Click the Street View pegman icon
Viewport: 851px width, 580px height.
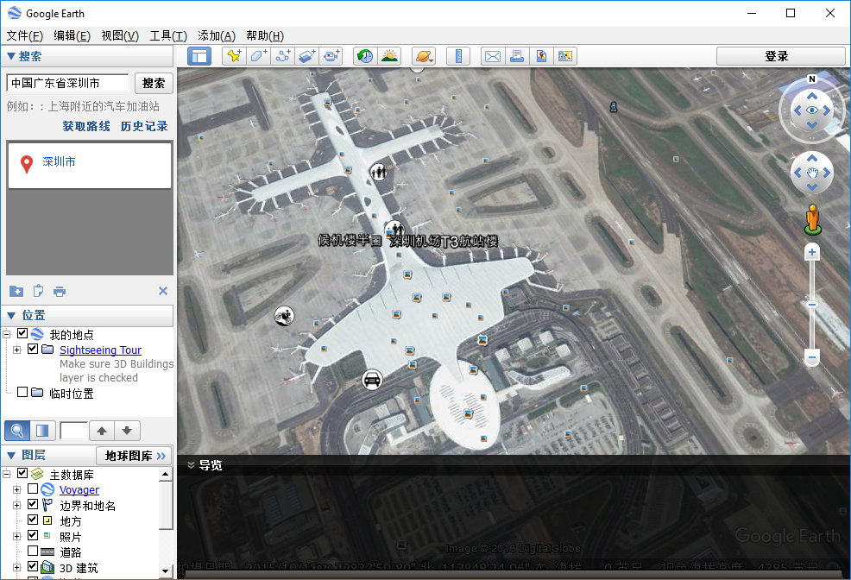pyautogui.click(x=812, y=219)
